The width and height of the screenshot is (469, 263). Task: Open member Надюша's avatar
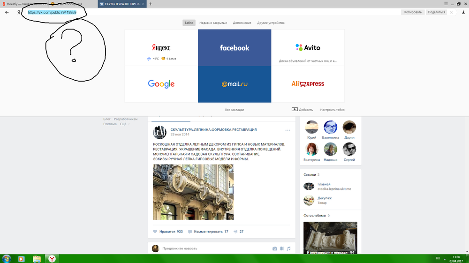point(331,149)
